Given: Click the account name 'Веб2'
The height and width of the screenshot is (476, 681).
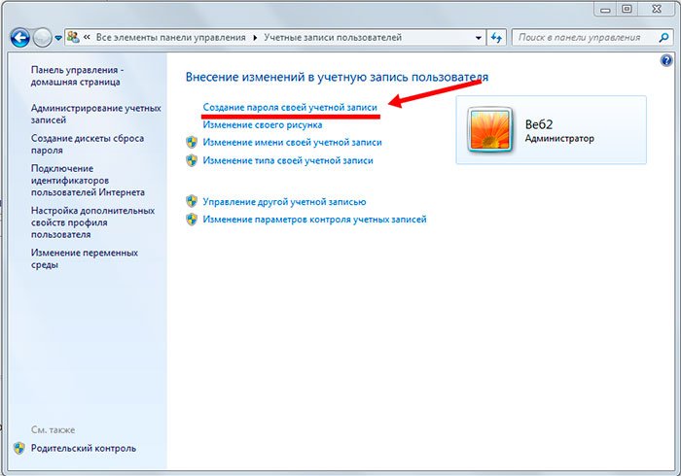Looking at the screenshot, I should (539, 124).
